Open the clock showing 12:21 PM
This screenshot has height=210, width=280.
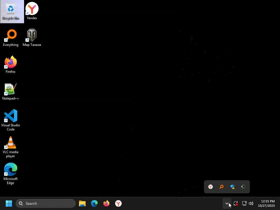[266, 203]
